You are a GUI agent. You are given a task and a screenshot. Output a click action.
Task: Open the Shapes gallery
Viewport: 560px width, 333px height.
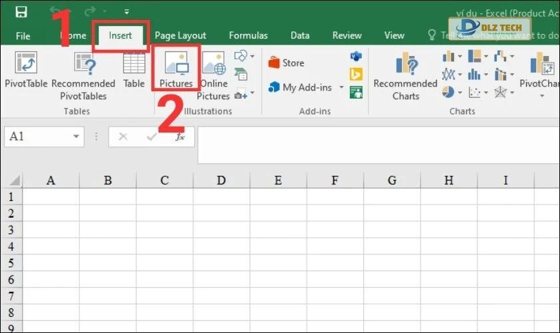tap(241, 56)
